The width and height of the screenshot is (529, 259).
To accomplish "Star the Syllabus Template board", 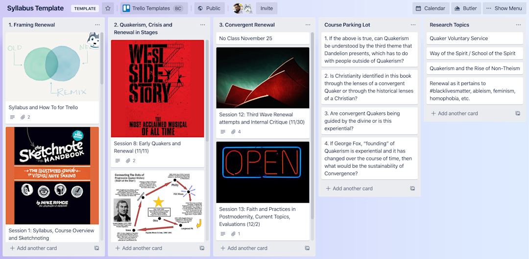I will [x=108, y=8].
